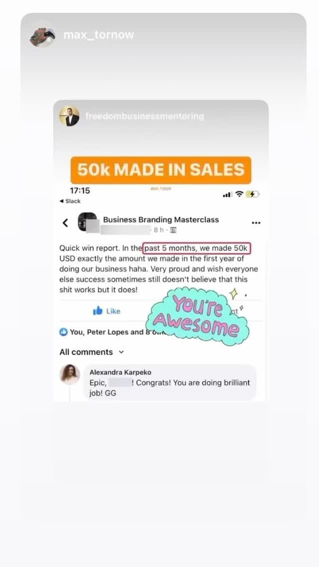
Task: Open Business Branding Masterclass group avatar
Action: point(87,222)
